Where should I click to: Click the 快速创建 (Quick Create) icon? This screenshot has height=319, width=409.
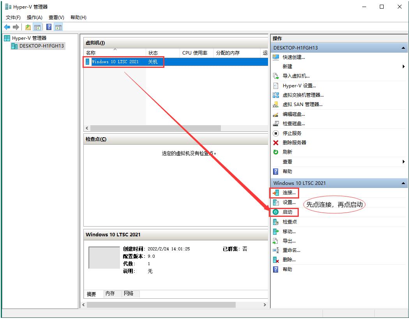[276, 57]
